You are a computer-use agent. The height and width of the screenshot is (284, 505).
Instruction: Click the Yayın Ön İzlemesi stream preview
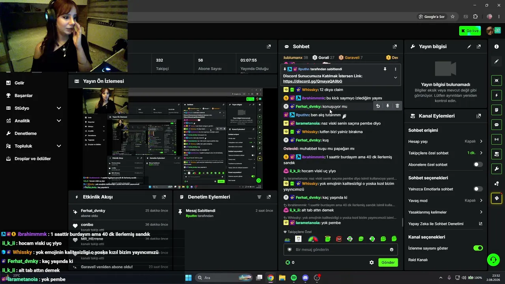[173, 138]
